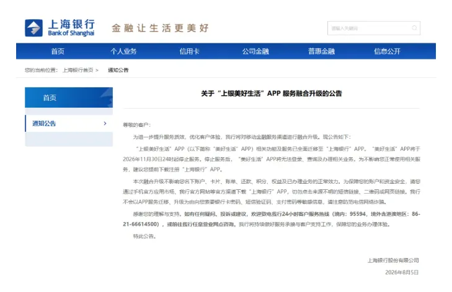Click the closing line 特此公告
This screenshot has width=452, height=292.
(144, 236)
